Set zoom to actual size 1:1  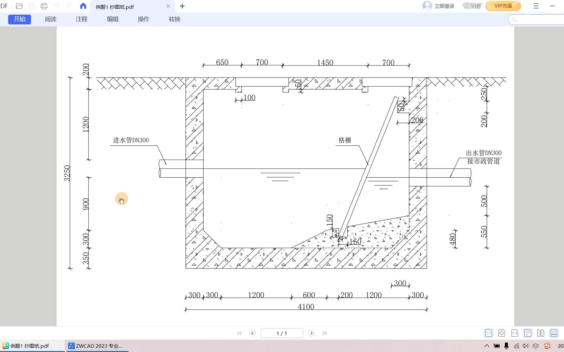(489, 333)
